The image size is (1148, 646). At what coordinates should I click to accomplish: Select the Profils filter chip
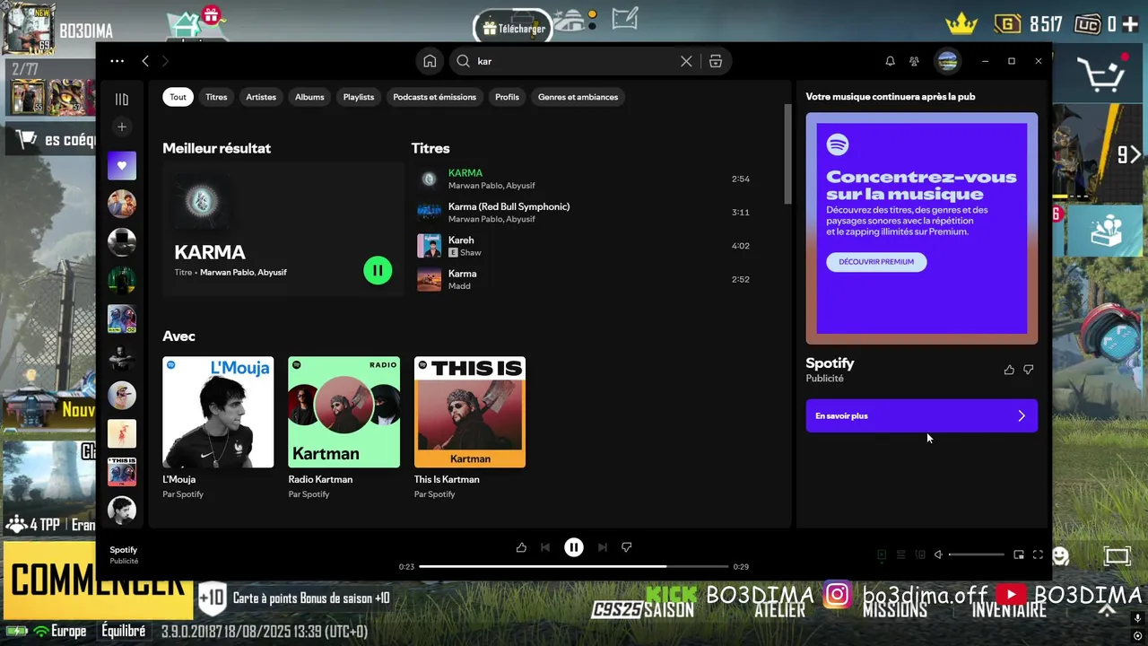coord(507,97)
